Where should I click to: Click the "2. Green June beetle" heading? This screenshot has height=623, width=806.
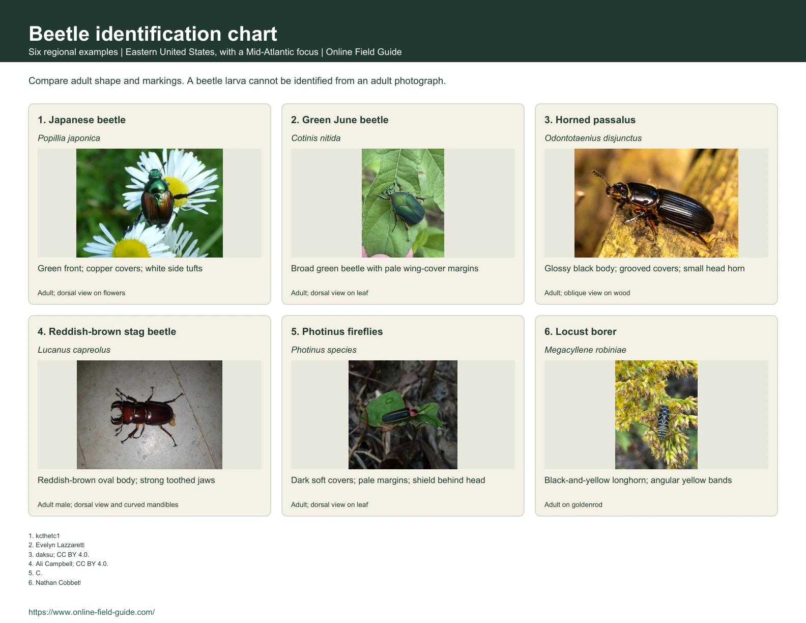pyautogui.click(x=339, y=120)
